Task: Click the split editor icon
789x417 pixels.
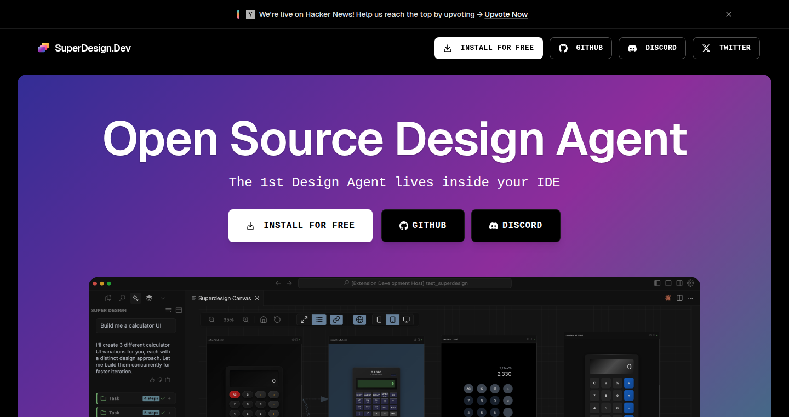Action: click(679, 298)
